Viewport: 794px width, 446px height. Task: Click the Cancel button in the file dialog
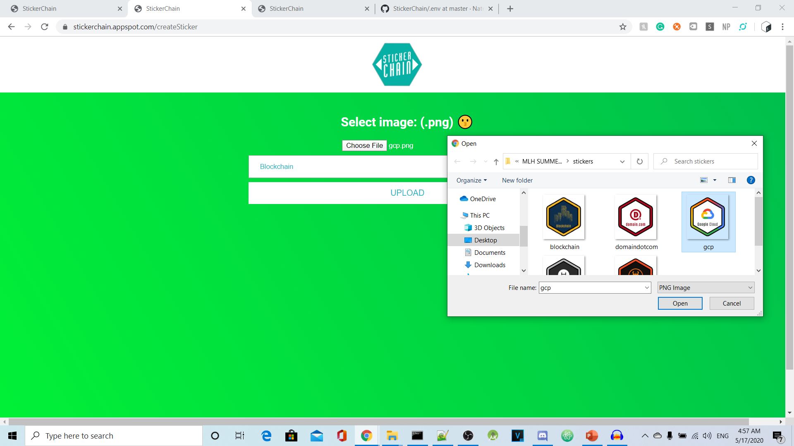[x=732, y=304]
